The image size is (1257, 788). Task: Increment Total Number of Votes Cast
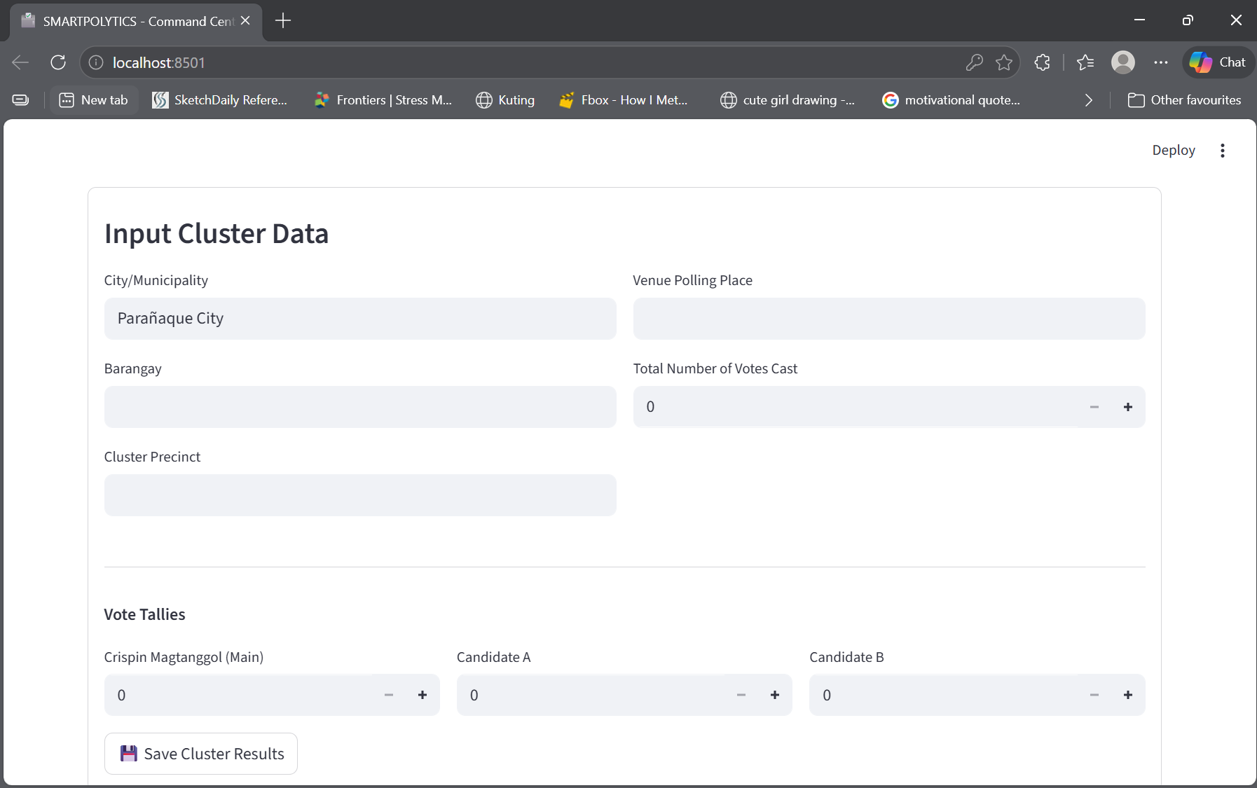[x=1128, y=406]
